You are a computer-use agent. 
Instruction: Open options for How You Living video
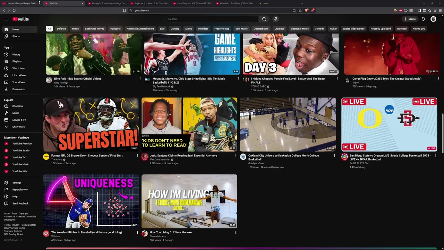coord(236,232)
